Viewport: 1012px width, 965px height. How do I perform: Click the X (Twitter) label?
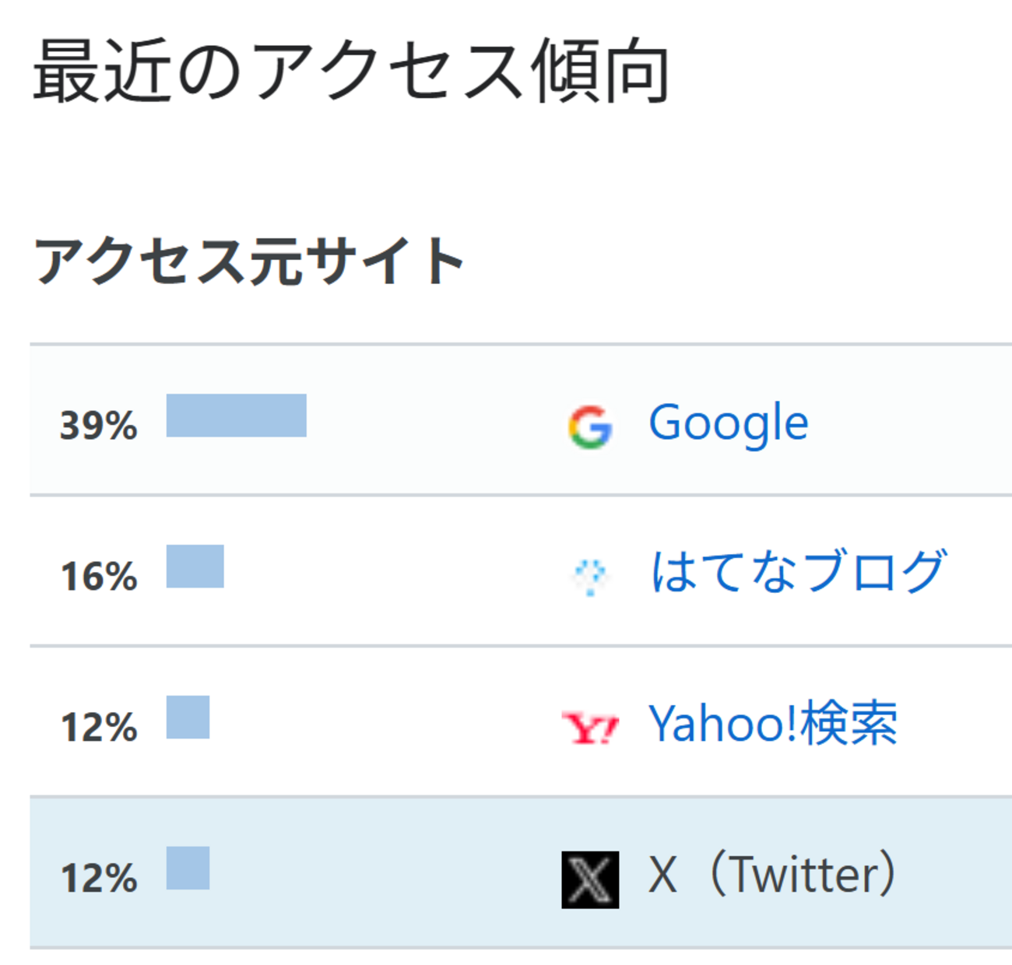tap(772, 875)
